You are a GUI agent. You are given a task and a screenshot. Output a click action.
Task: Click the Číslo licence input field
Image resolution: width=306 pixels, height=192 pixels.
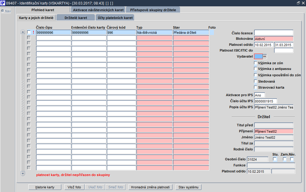274,33
